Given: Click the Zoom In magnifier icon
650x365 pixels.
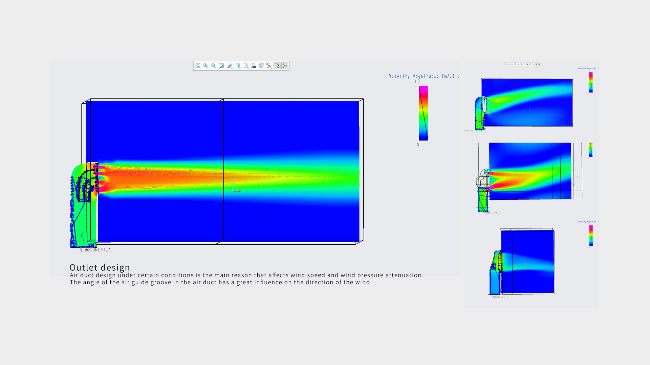Looking at the screenshot, I should coord(205,66).
